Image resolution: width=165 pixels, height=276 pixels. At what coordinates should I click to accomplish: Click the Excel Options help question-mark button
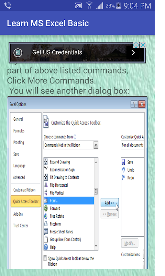coord(134,104)
